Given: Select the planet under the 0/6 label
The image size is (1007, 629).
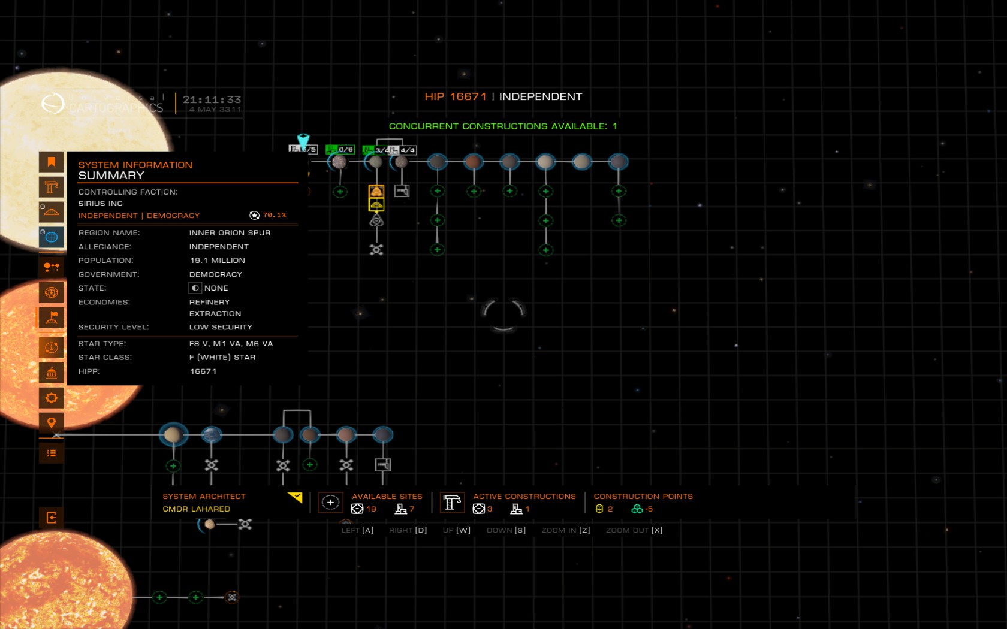Looking at the screenshot, I should pos(339,162).
